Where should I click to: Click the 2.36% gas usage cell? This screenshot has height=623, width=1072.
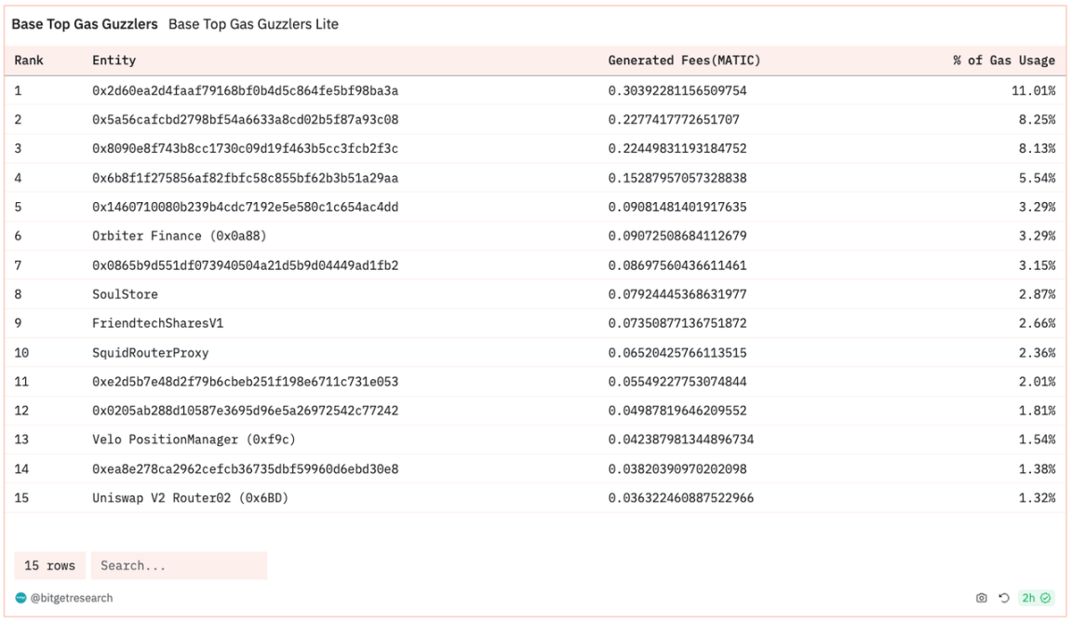coord(1038,353)
